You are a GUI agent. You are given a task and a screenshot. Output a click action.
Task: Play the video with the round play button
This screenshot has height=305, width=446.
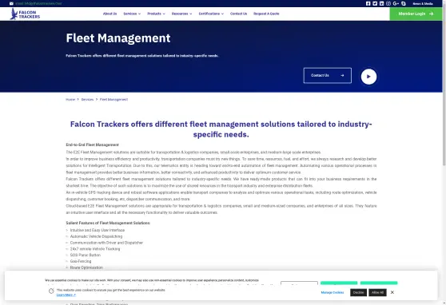368,77
